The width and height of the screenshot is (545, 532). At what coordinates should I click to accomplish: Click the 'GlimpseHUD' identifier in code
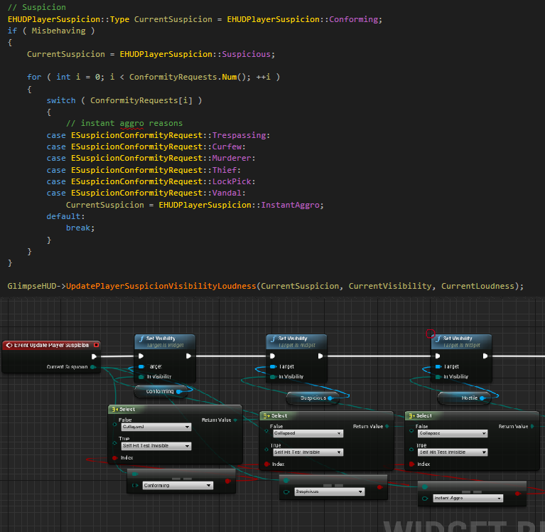(x=32, y=286)
